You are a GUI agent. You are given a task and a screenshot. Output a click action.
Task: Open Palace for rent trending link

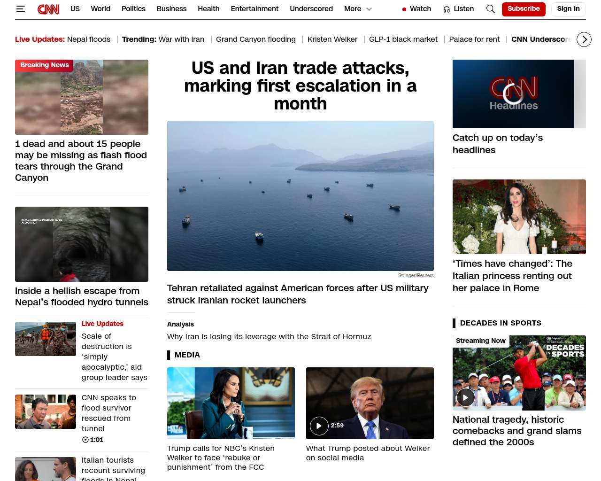474,39
